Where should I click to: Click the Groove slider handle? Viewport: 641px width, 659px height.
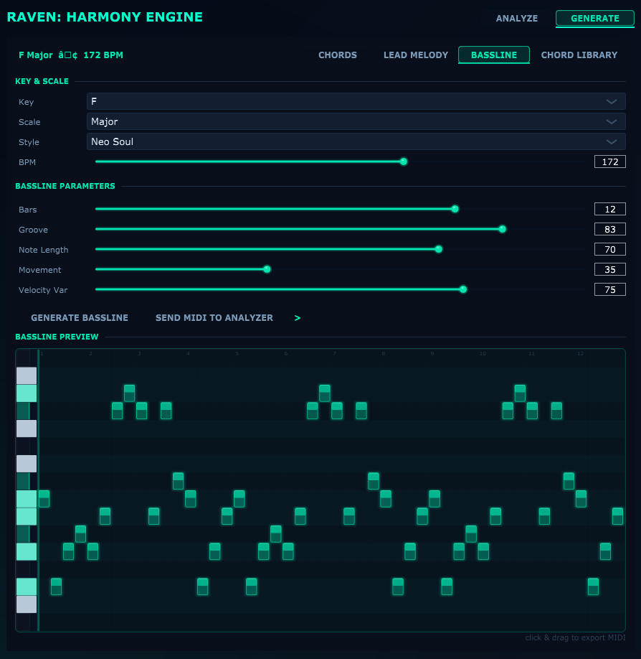(x=502, y=229)
